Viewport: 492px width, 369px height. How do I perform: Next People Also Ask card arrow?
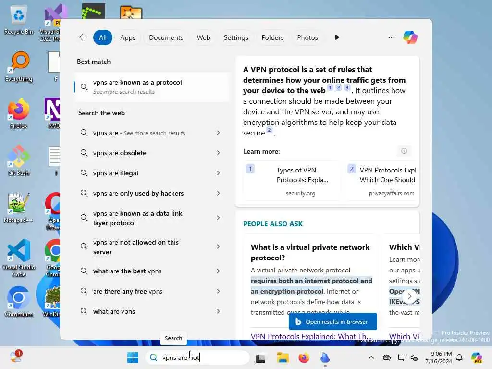(x=409, y=296)
